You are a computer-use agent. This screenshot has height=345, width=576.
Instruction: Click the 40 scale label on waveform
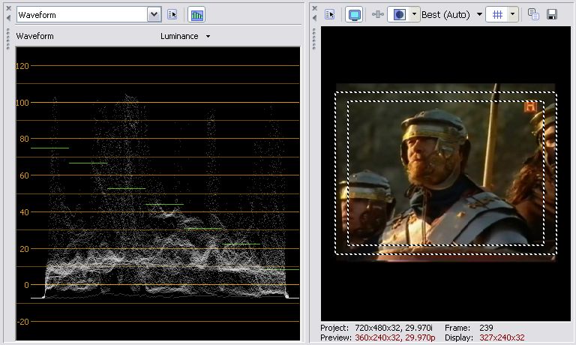coord(24,212)
